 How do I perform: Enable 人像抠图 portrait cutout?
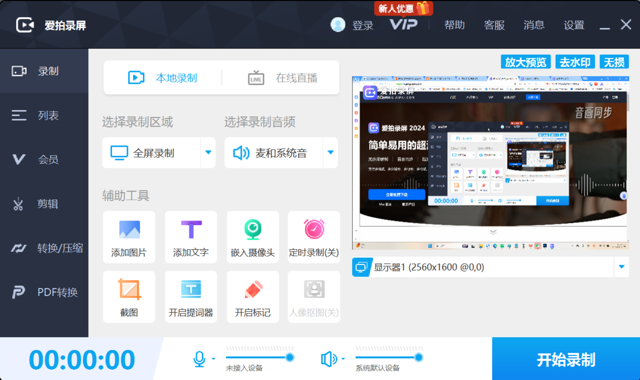pos(314,296)
